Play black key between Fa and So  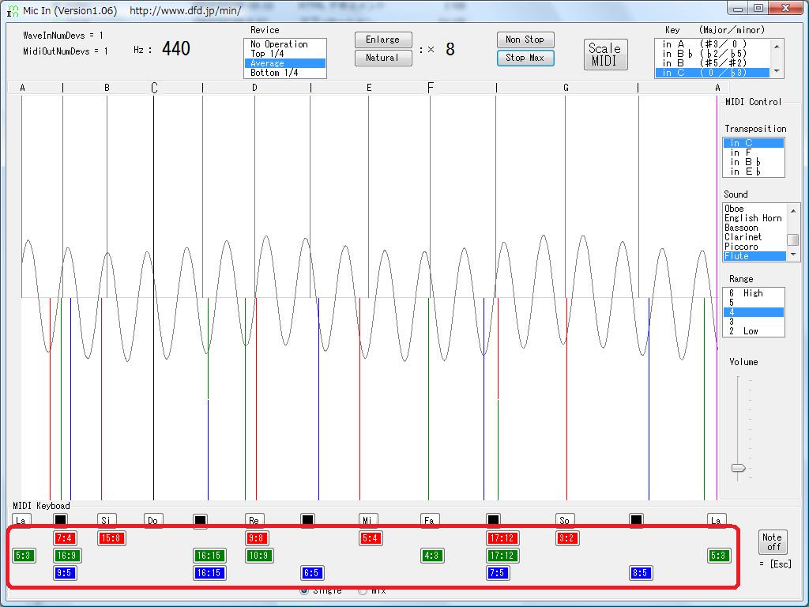[493, 520]
